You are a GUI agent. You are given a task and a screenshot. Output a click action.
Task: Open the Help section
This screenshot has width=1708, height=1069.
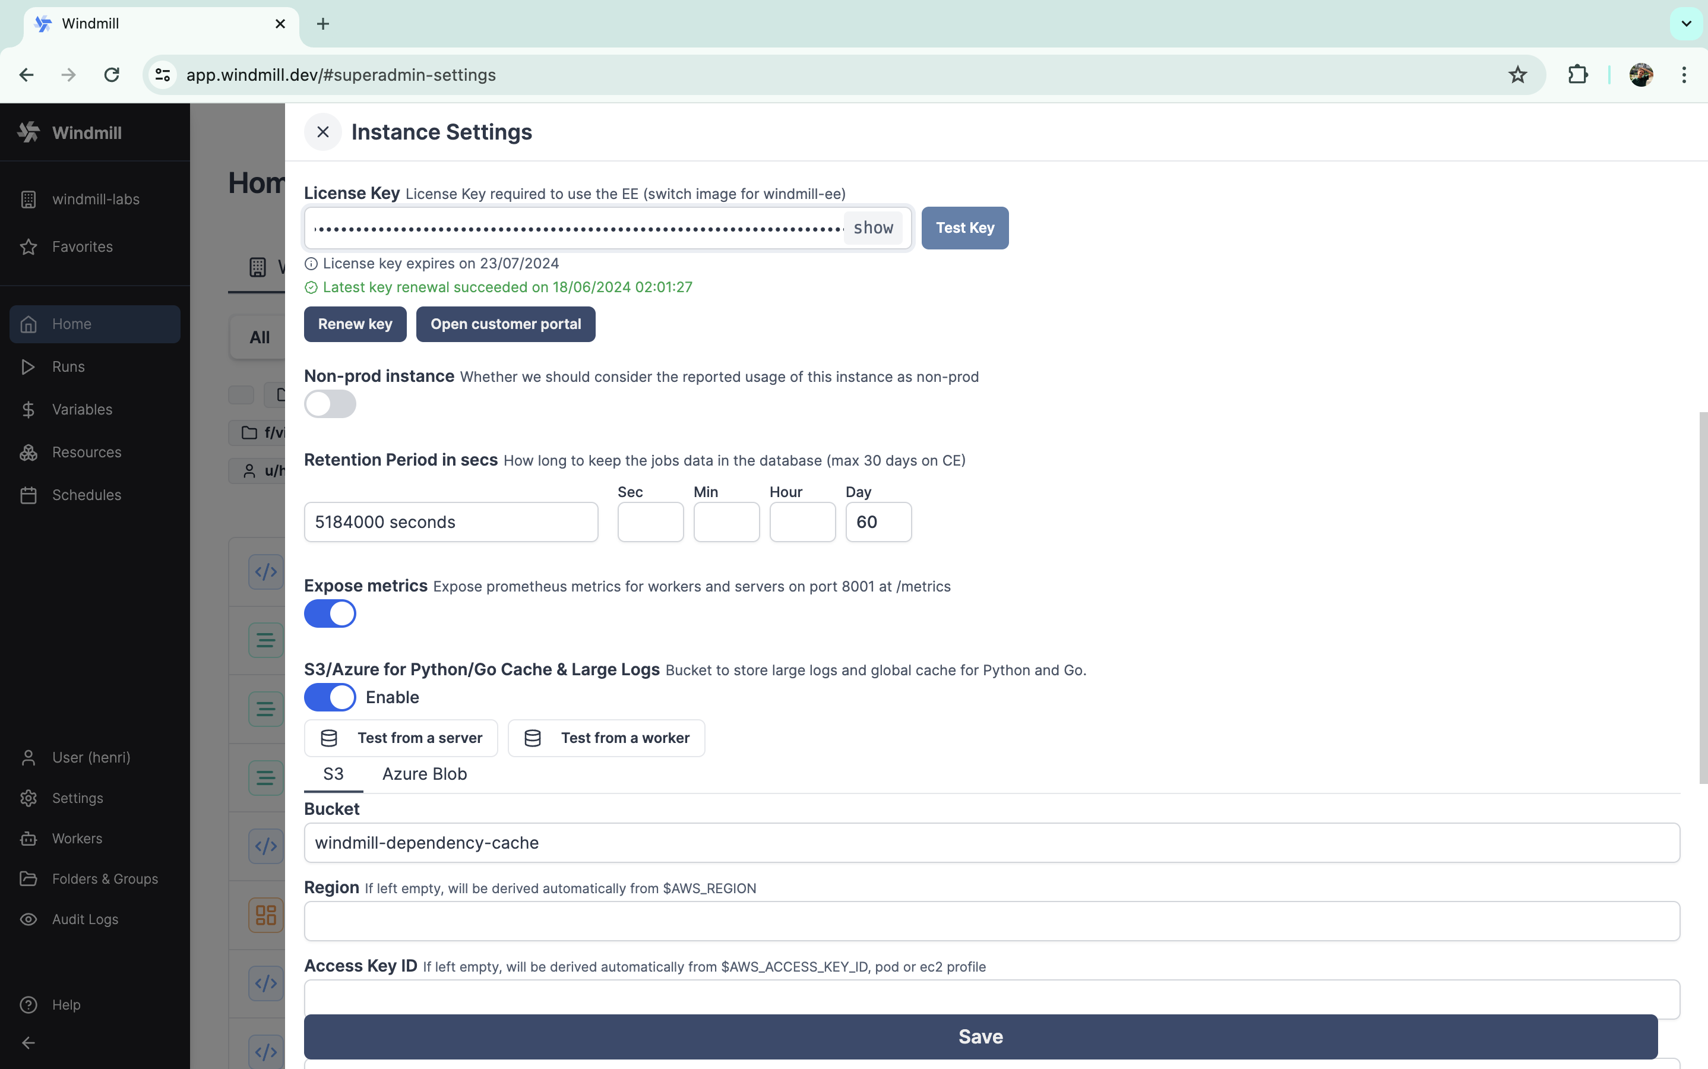pyautogui.click(x=66, y=1005)
